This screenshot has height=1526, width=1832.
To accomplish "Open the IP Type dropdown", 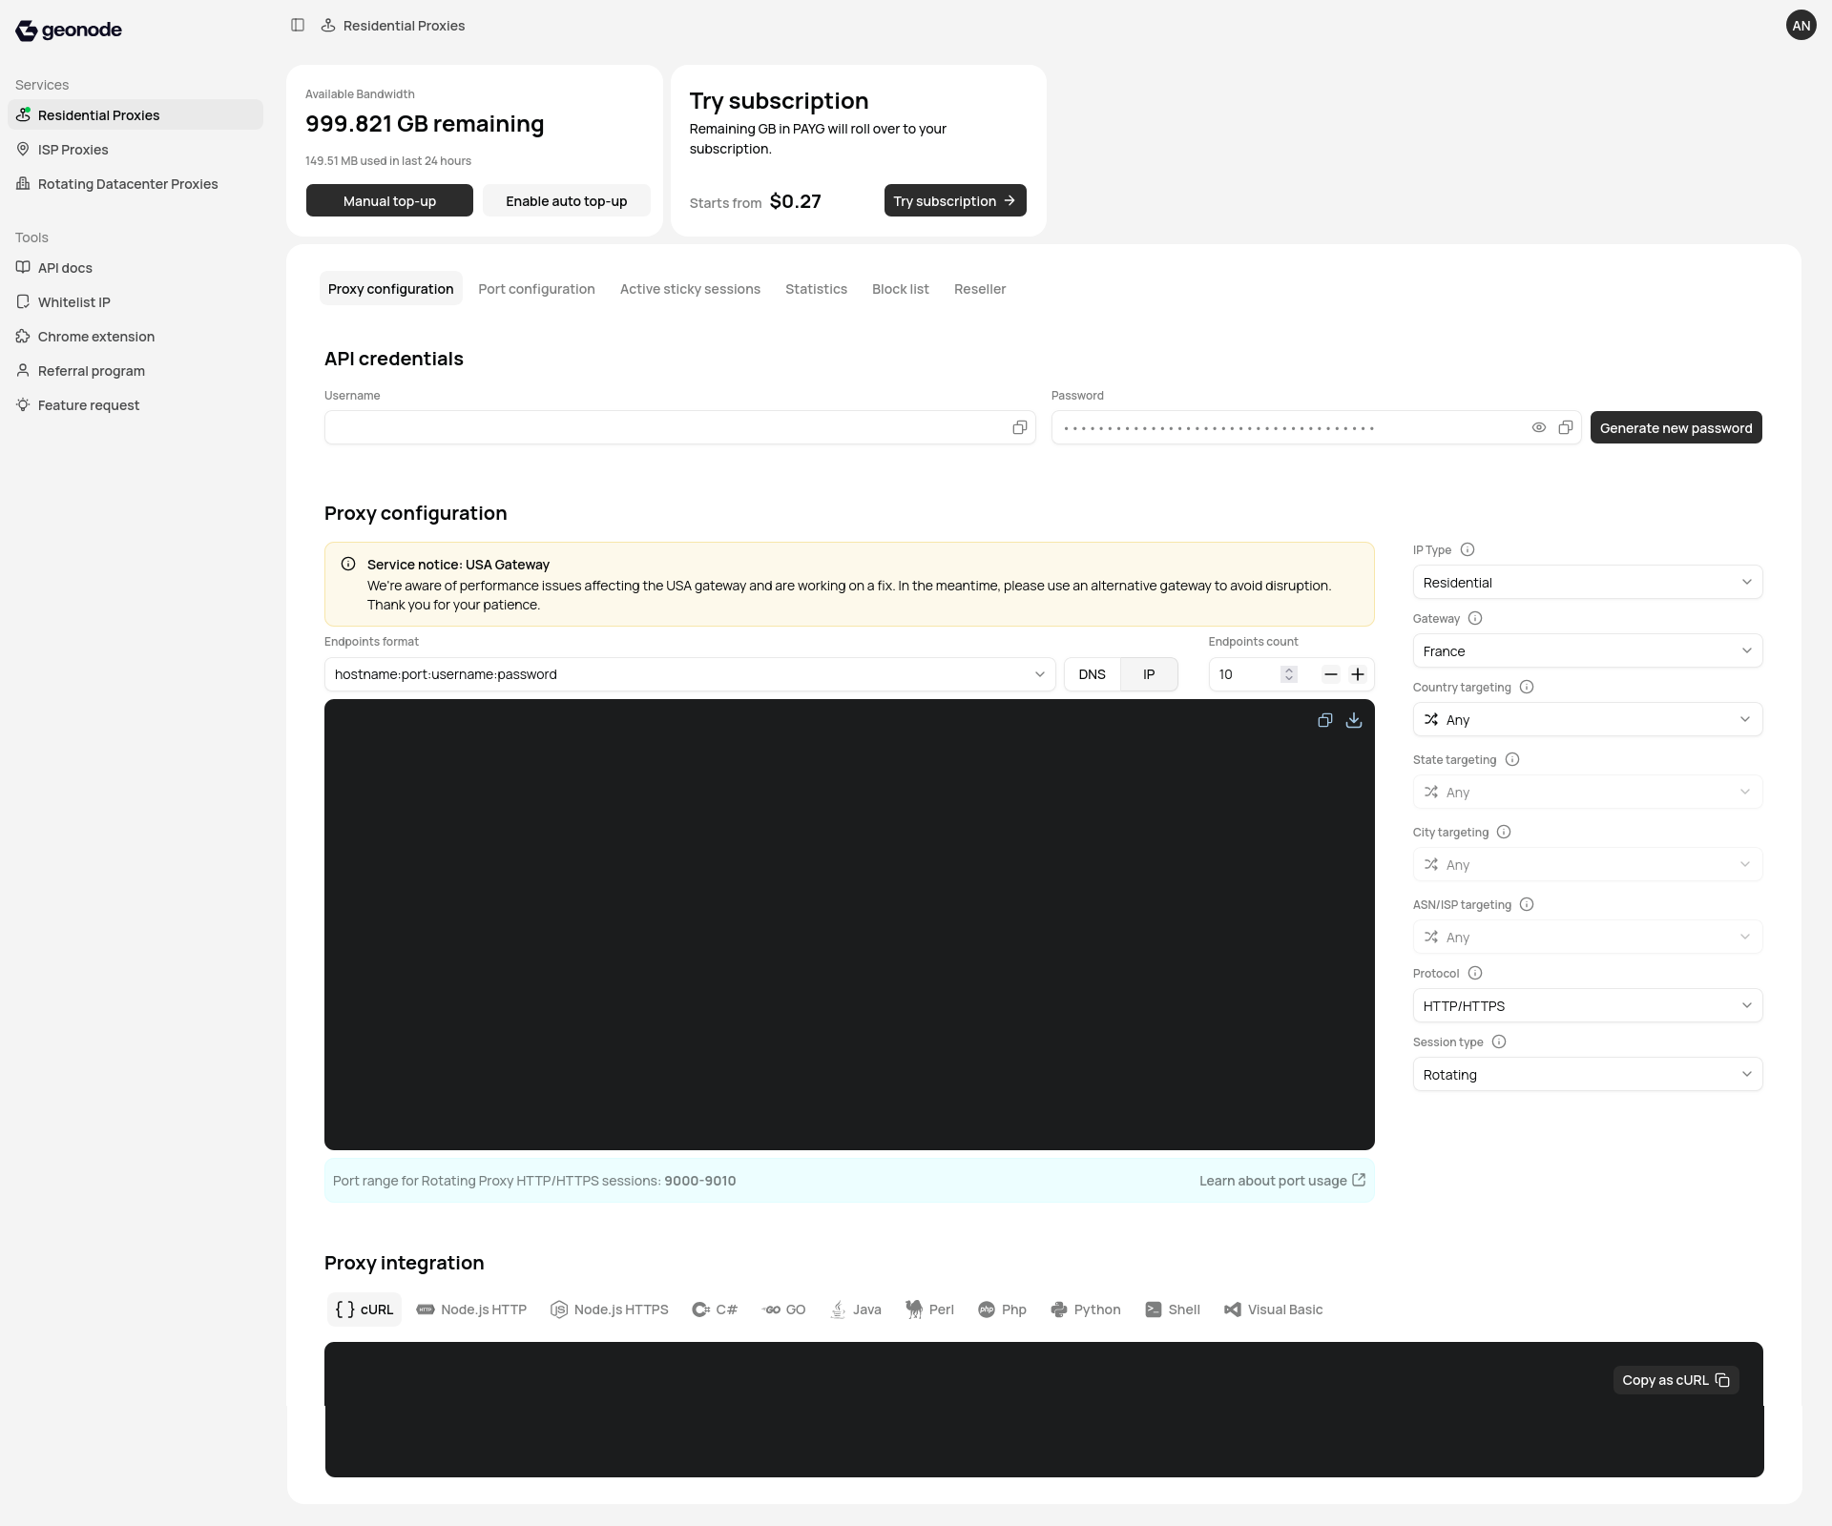I will (1588, 583).
